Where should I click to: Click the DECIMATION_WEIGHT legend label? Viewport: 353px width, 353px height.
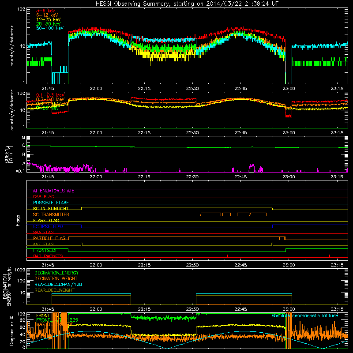[x=56, y=278]
